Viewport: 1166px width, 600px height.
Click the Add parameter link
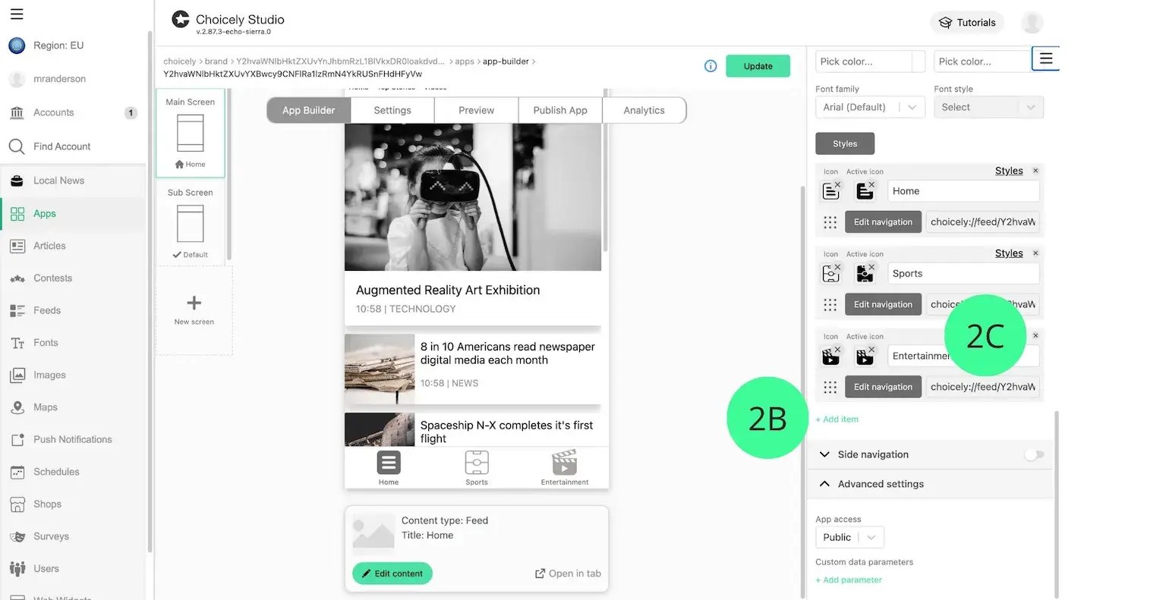(x=849, y=580)
